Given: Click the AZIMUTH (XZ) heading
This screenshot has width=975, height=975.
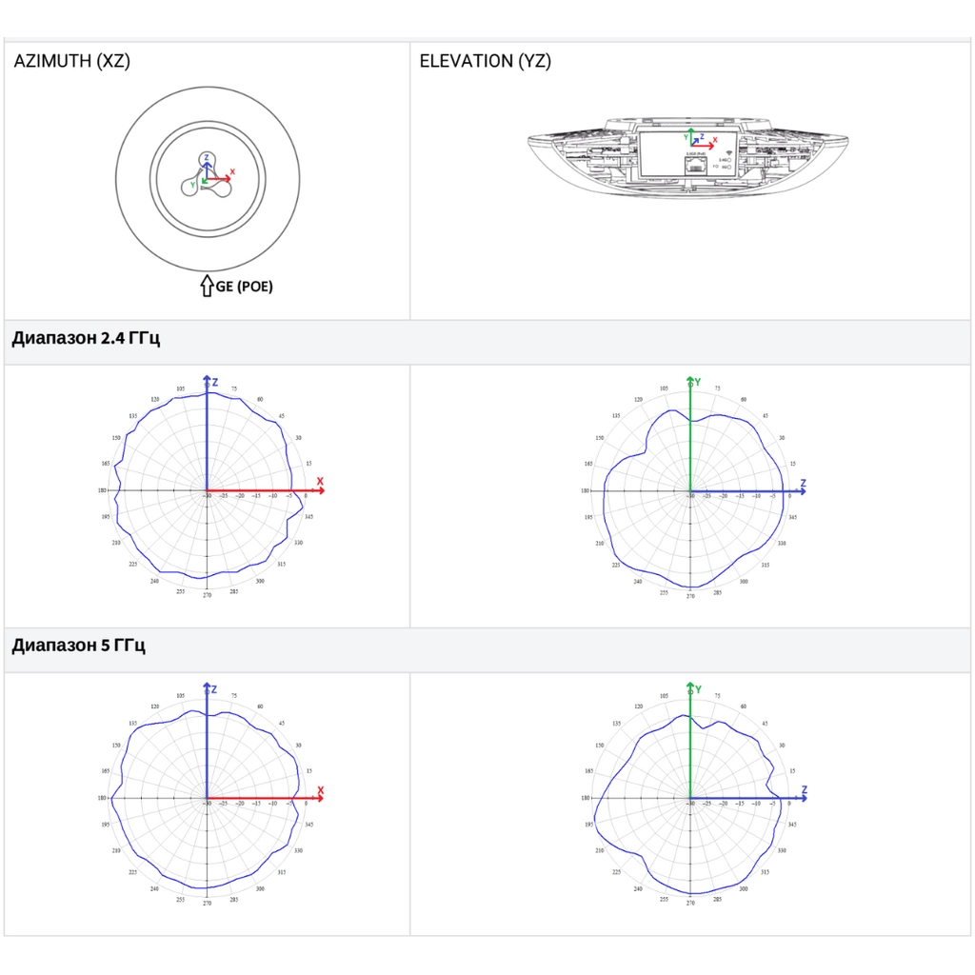Looking at the screenshot, I should 72,61.
